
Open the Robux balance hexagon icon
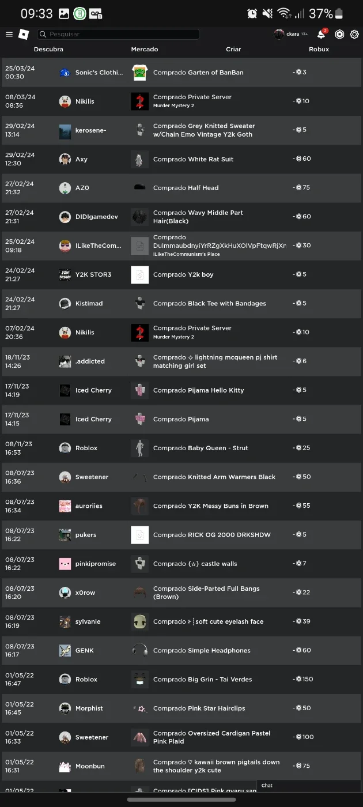coord(339,35)
